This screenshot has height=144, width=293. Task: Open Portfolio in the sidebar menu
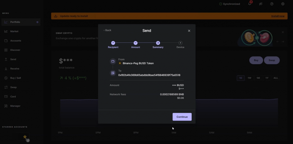[21, 22]
